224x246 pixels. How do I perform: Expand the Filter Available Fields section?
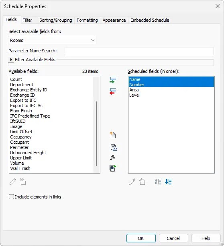click(11, 60)
